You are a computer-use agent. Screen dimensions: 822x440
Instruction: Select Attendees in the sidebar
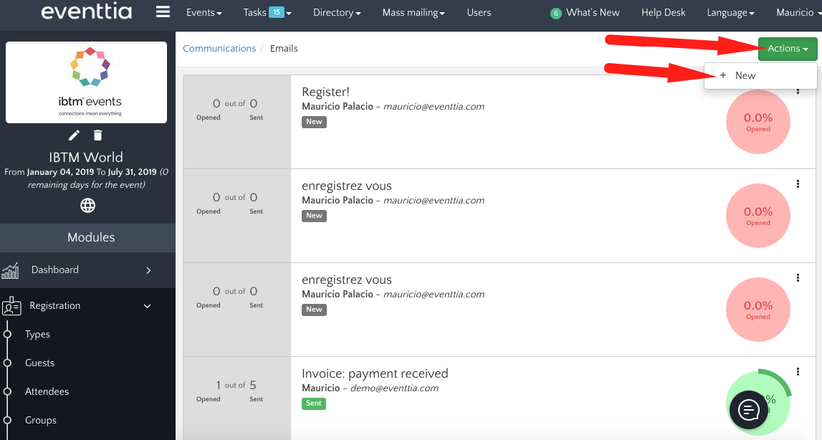coord(47,392)
